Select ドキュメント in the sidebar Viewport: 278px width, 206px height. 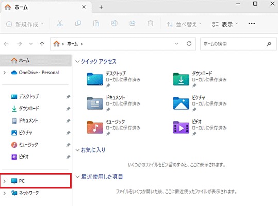(36, 121)
